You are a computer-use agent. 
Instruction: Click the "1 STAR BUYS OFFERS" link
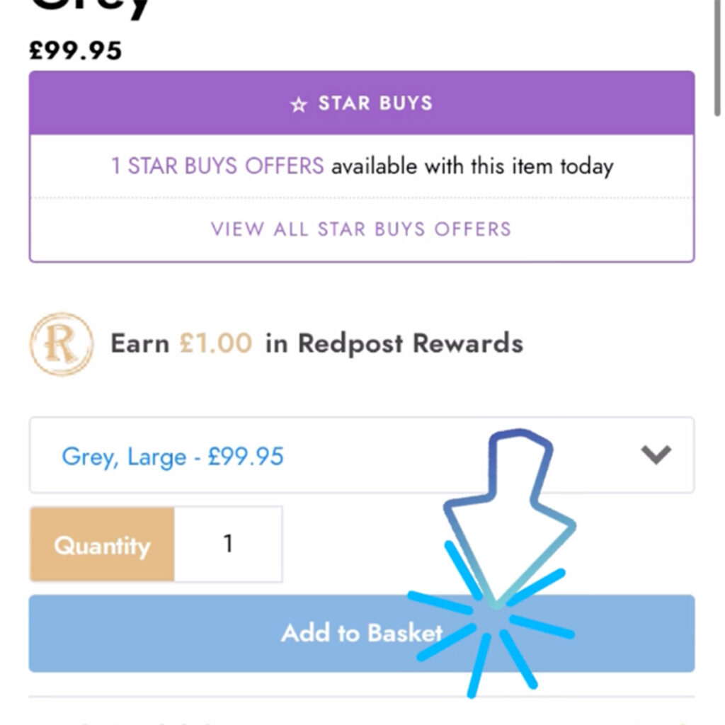[217, 166]
